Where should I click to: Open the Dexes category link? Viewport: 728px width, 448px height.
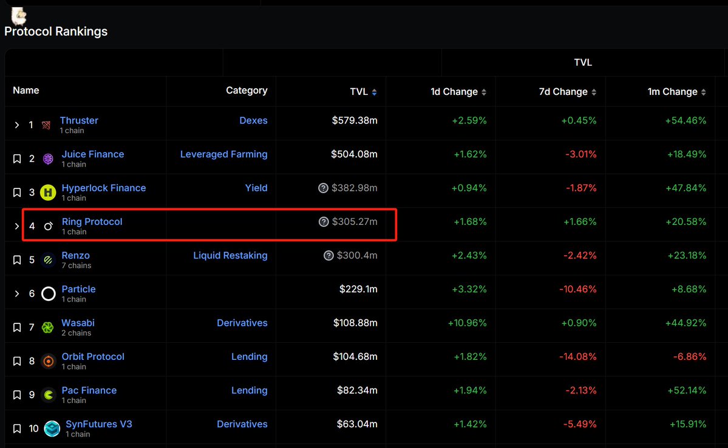254,120
